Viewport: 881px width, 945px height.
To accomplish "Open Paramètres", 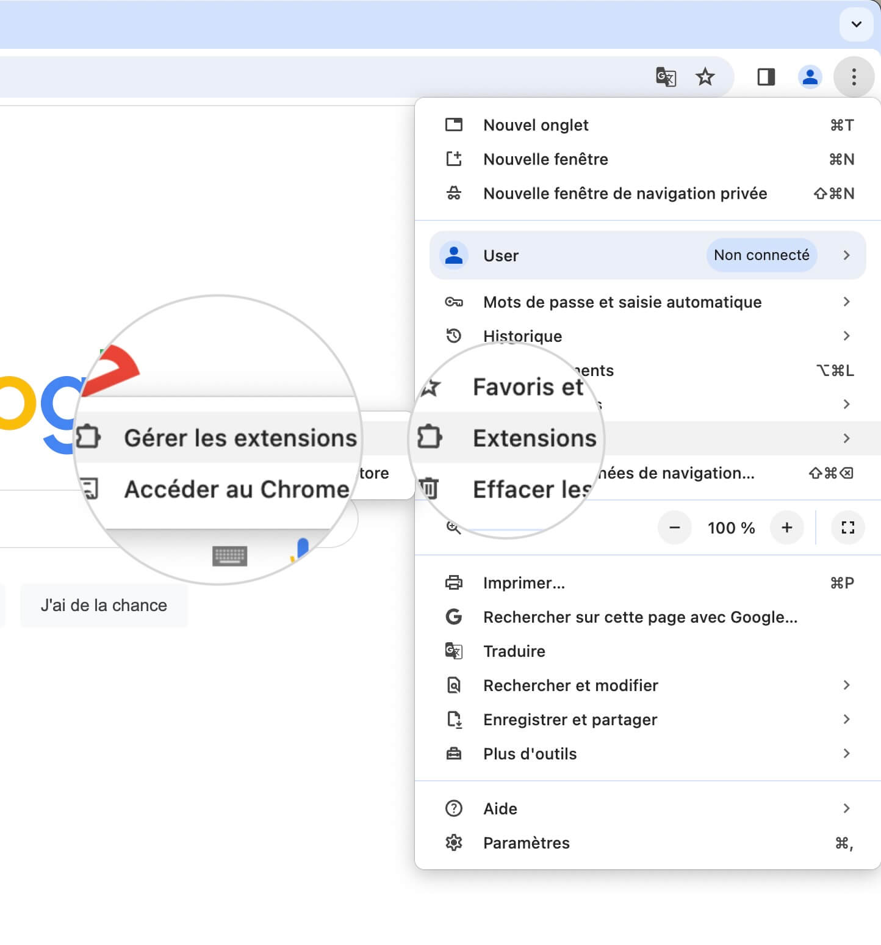I will [647, 843].
